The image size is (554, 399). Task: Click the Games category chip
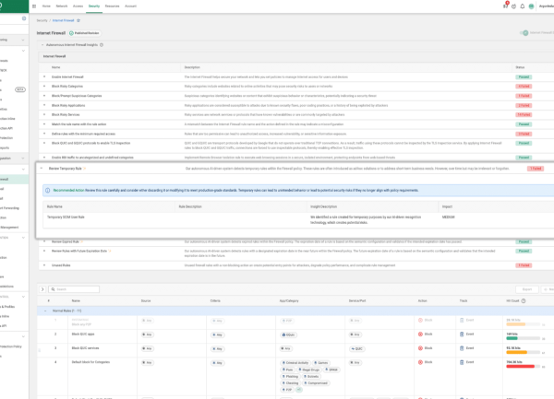(321, 363)
